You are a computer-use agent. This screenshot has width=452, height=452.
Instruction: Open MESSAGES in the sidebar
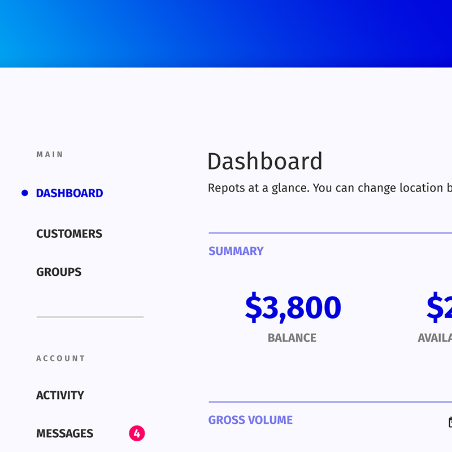[65, 433]
